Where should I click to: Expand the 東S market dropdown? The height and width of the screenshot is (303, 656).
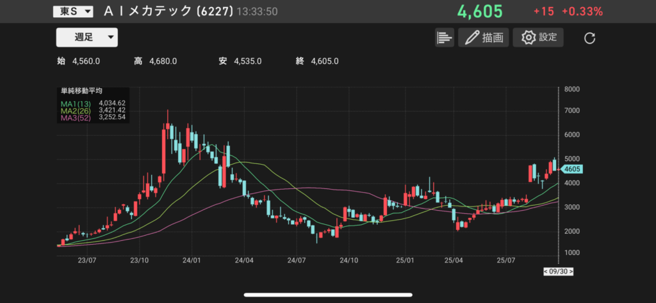click(72, 12)
